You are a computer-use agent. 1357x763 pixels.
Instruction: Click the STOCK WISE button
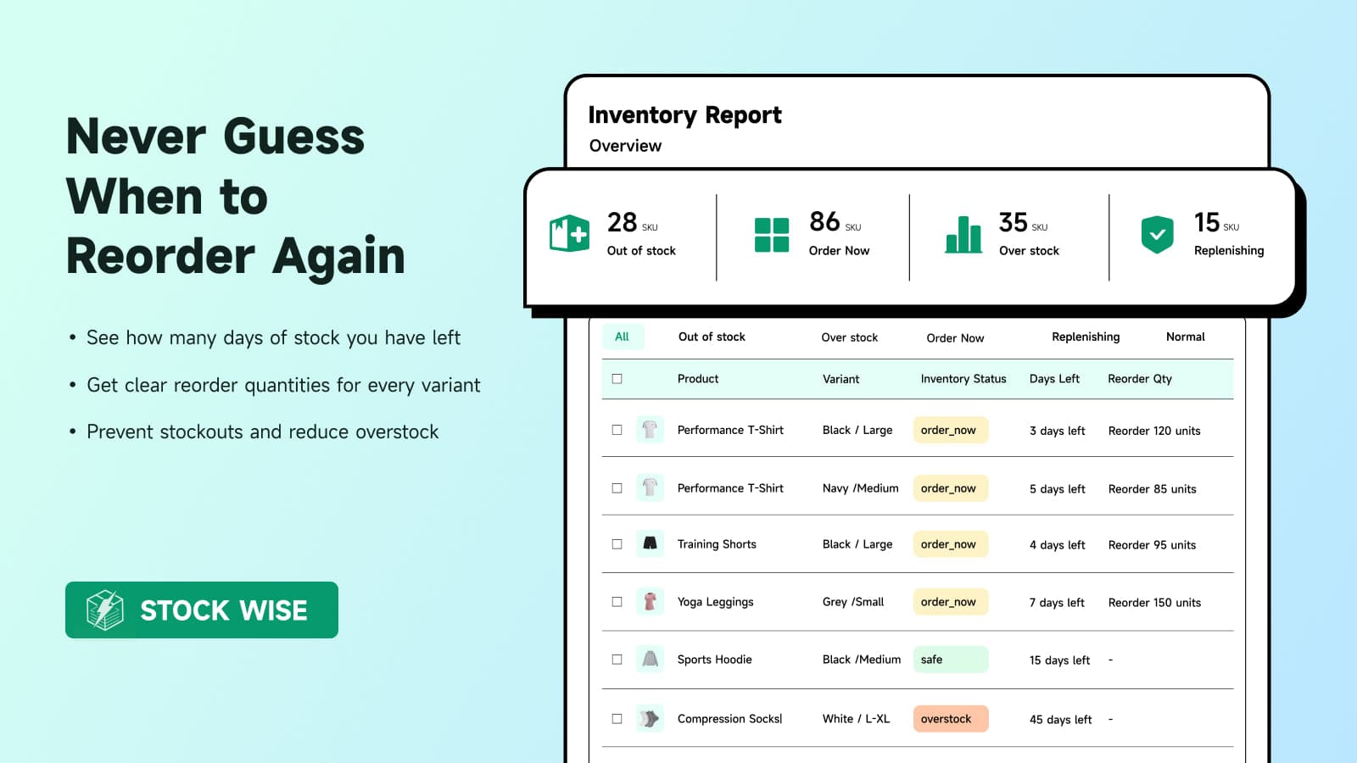(x=202, y=610)
